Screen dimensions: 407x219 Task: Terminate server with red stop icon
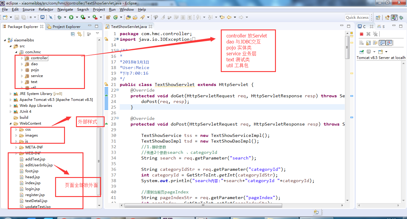coord(361,34)
